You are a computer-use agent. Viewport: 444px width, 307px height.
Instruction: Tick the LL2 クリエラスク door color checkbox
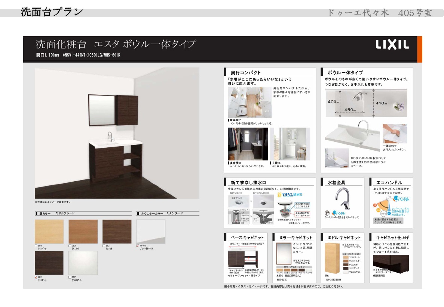[70, 246]
